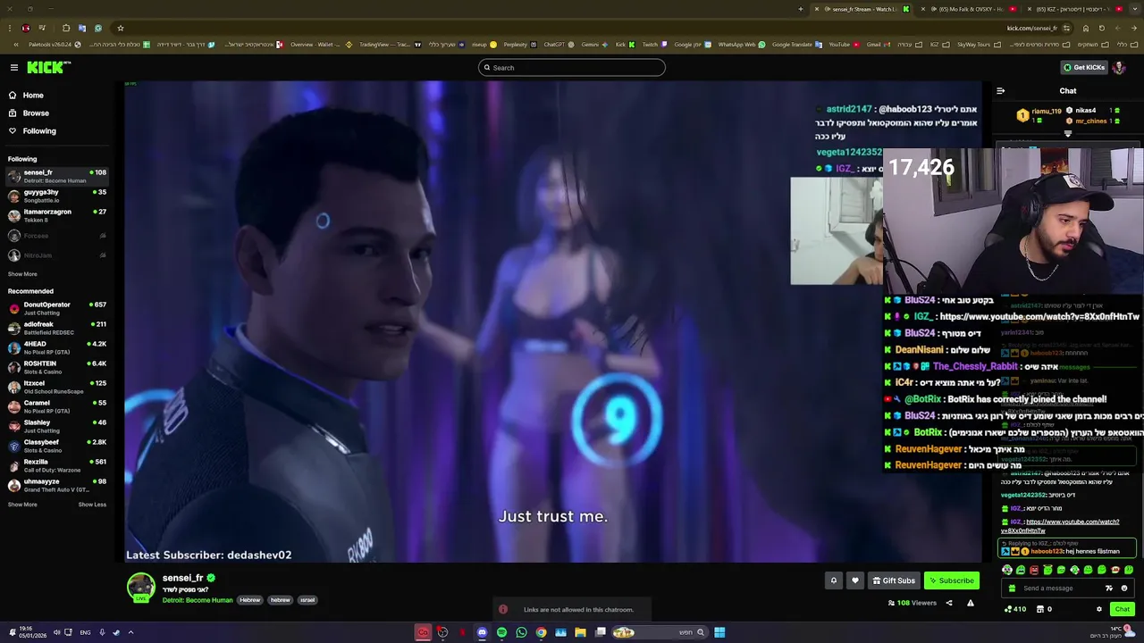
Task: Open Discord from the taskbar
Action: [x=482, y=632]
